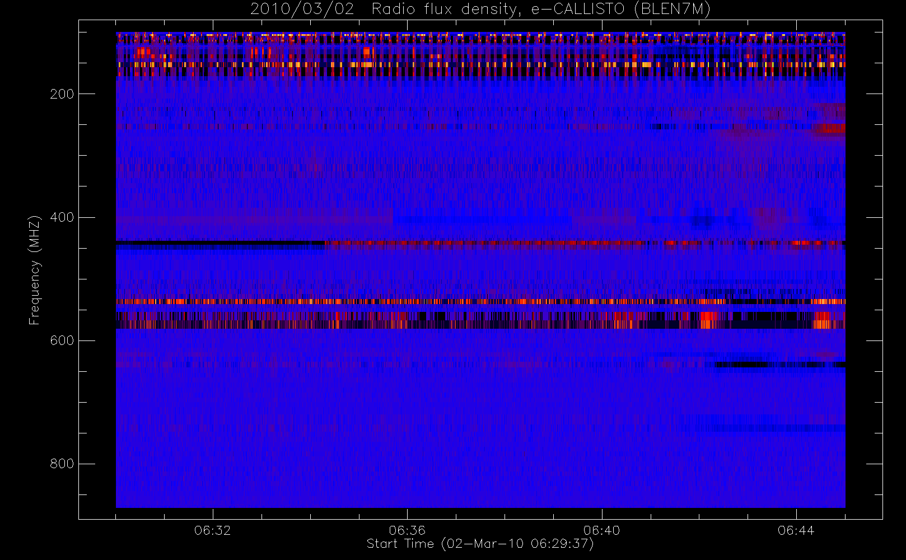Click the plot title 'Radio flux density, e-CALLISTO (BLEN7M)'
This screenshot has height=560, width=906.
pyautogui.click(x=541, y=10)
